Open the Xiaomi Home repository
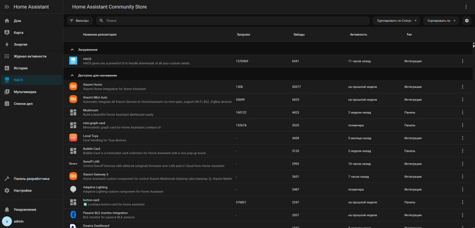475x228 pixels. pyautogui.click(x=269, y=86)
